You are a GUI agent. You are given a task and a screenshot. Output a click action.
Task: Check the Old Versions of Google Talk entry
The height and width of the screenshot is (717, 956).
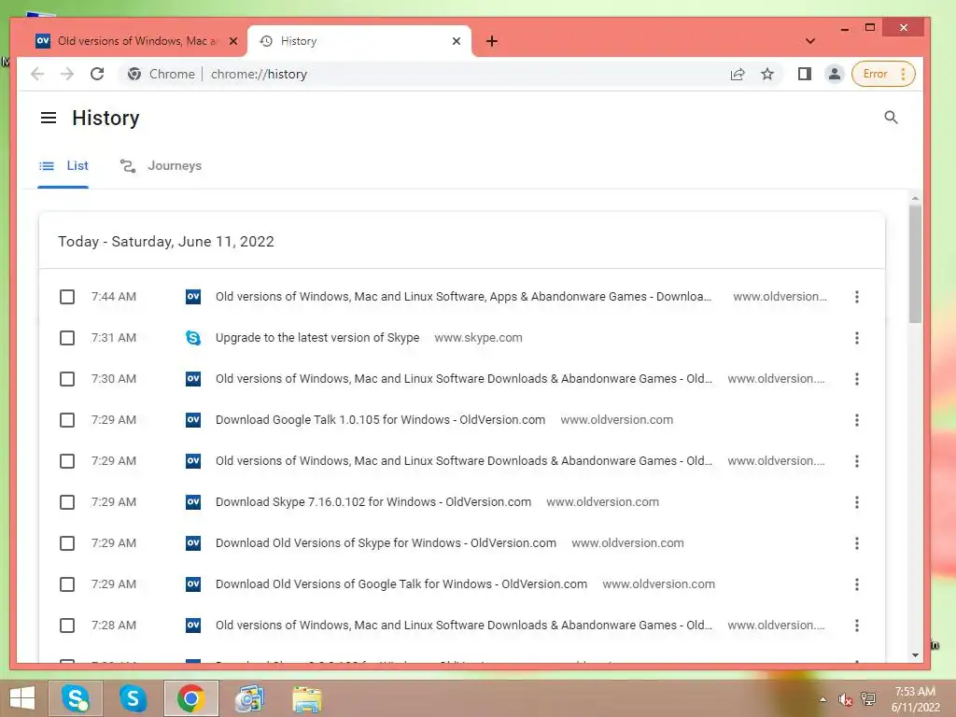[x=67, y=584]
